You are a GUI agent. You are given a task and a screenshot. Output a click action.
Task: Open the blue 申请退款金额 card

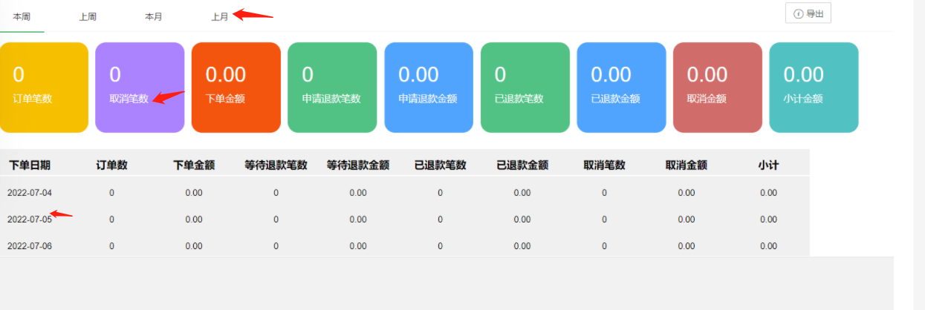point(429,88)
